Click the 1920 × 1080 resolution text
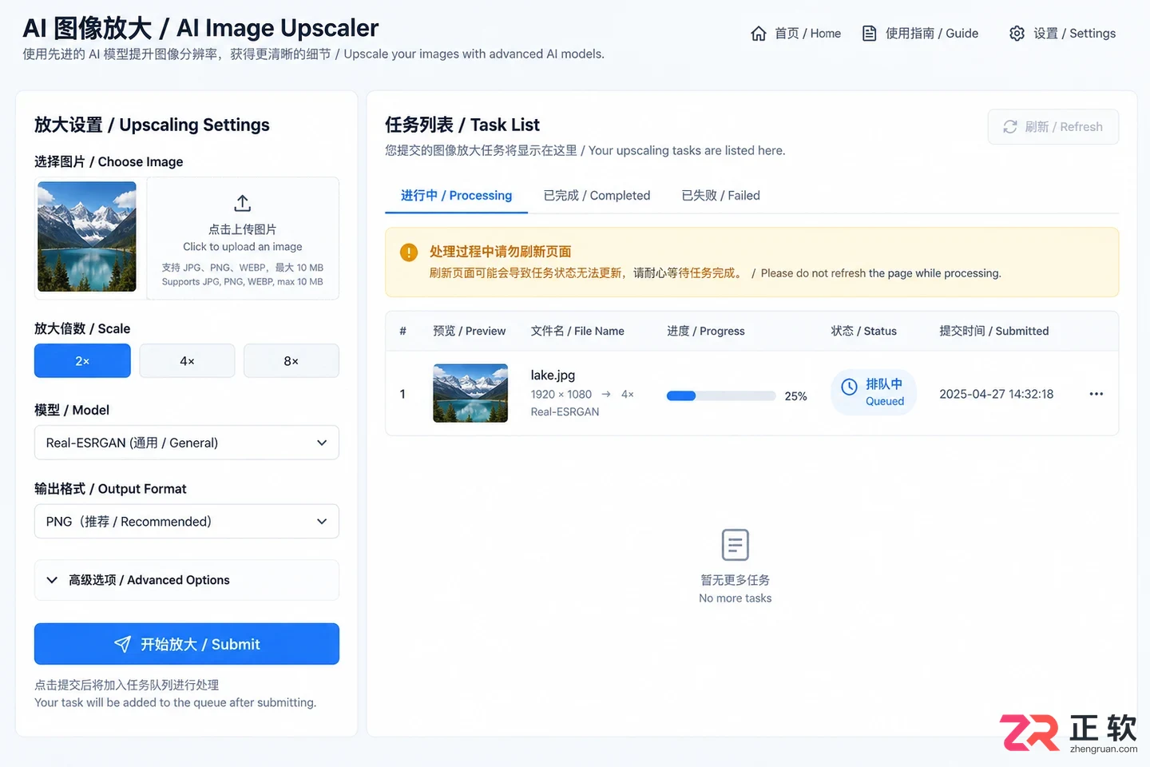This screenshot has width=1150, height=767. [x=561, y=394]
